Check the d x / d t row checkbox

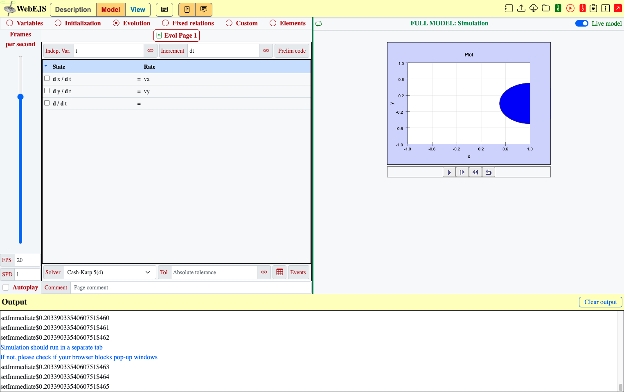click(x=47, y=78)
